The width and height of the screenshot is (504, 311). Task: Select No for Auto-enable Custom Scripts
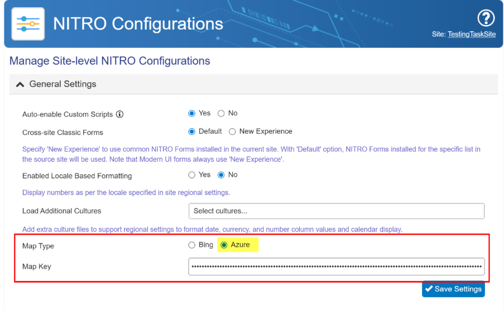(x=221, y=114)
